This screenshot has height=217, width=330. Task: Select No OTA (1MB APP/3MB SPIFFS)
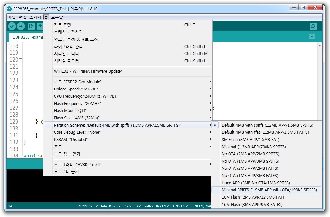coord(266,161)
